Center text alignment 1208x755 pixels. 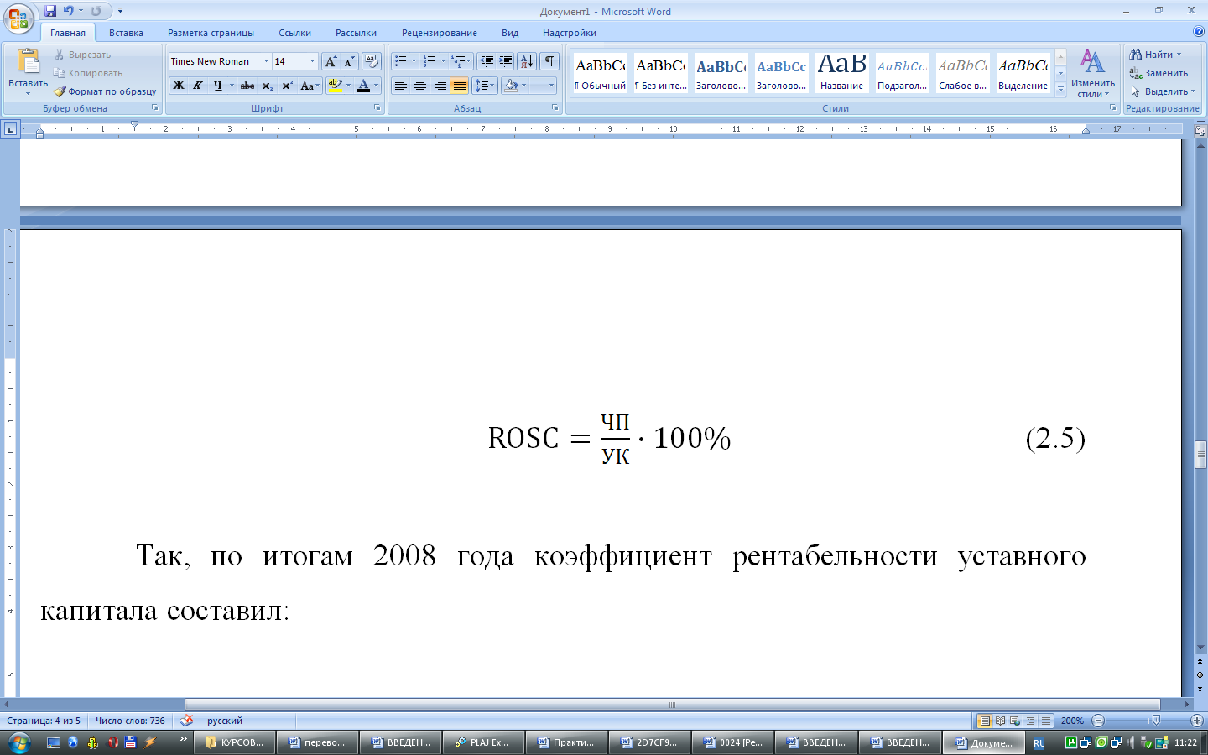click(x=420, y=86)
